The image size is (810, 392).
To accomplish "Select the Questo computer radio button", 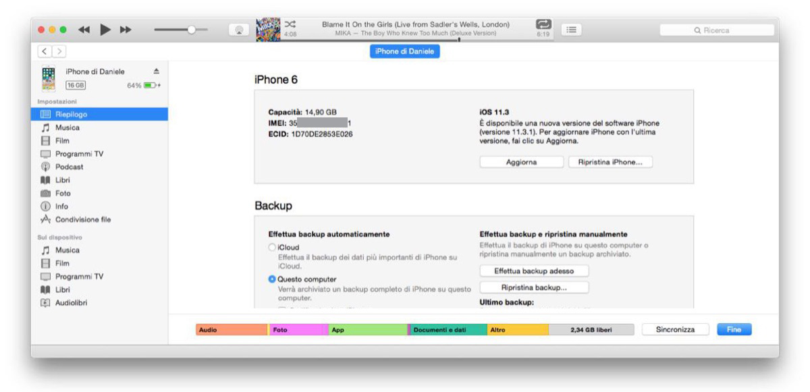I will pos(272,279).
